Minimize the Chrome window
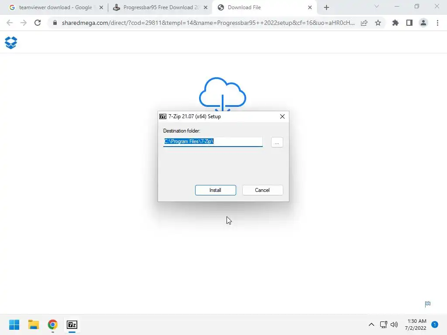Viewport: 447px width, 335px height. point(397,6)
